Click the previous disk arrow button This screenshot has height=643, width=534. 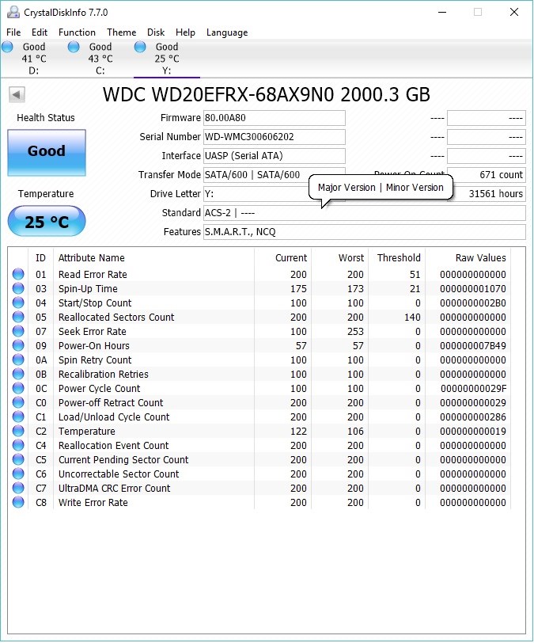pyautogui.click(x=17, y=95)
